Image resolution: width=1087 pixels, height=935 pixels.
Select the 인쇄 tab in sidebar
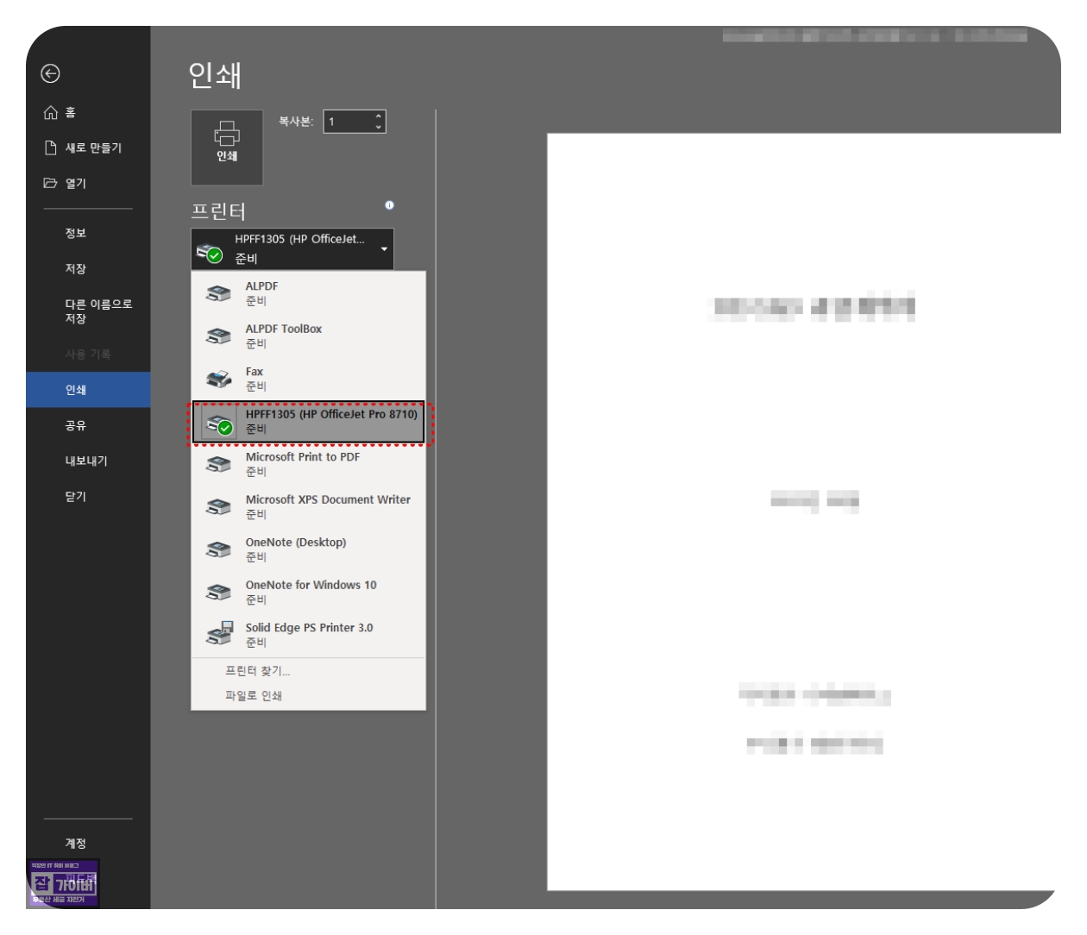click(88, 390)
